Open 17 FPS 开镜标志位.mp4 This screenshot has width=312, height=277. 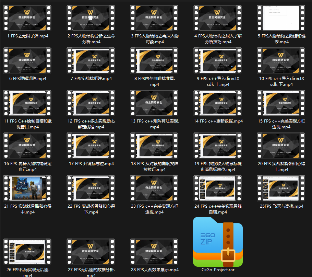coord(91,146)
